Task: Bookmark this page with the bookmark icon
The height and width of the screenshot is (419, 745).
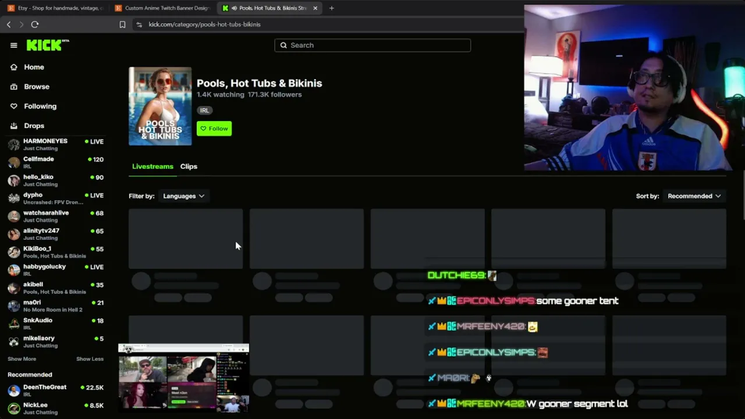Action: click(x=122, y=24)
